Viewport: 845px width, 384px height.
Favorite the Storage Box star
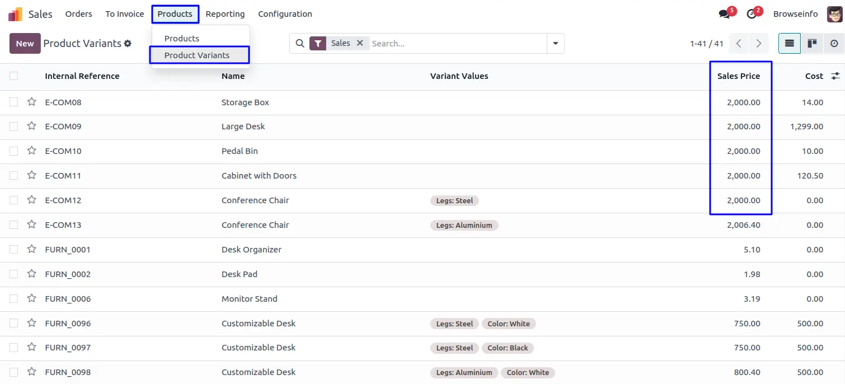(x=32, y=102)
